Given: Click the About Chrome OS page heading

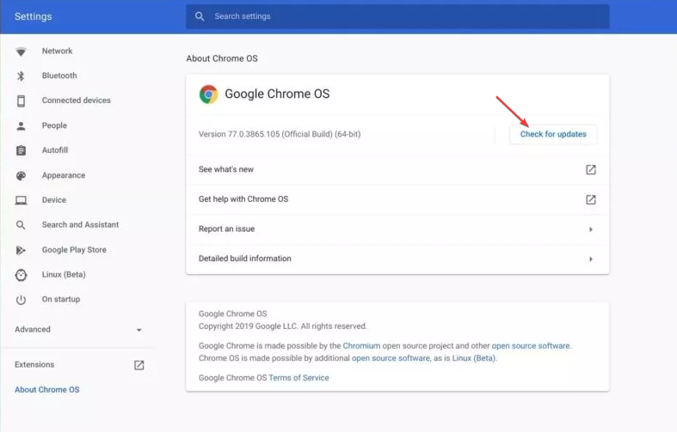Looking at the screenshot, I should 222,58.
